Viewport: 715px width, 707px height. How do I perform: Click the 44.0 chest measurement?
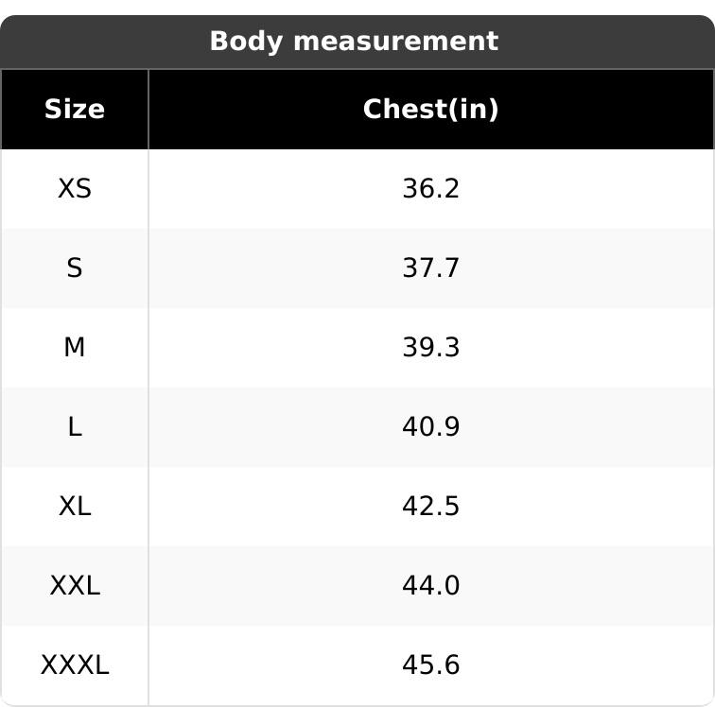[430, 585]
